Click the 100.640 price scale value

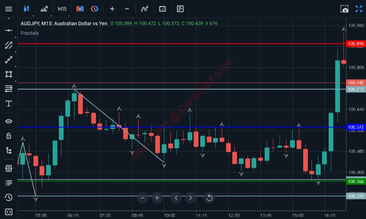click(356, 109)
